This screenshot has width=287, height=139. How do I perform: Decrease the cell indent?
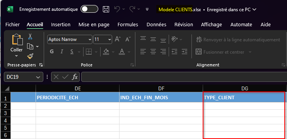(x=174, y=52)
